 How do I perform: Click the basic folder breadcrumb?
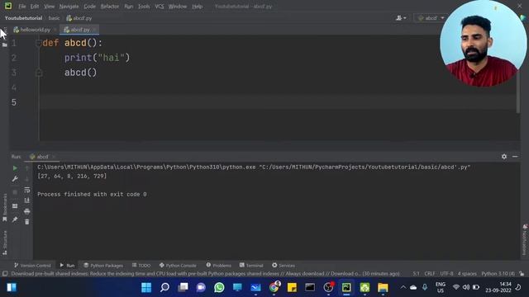point(54,18)
